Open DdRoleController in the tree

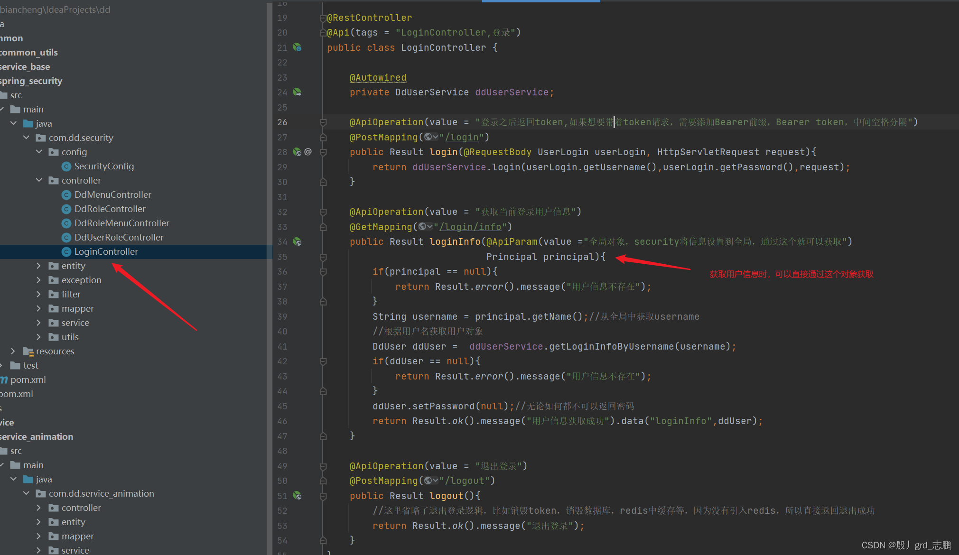(x=110, y=209)
